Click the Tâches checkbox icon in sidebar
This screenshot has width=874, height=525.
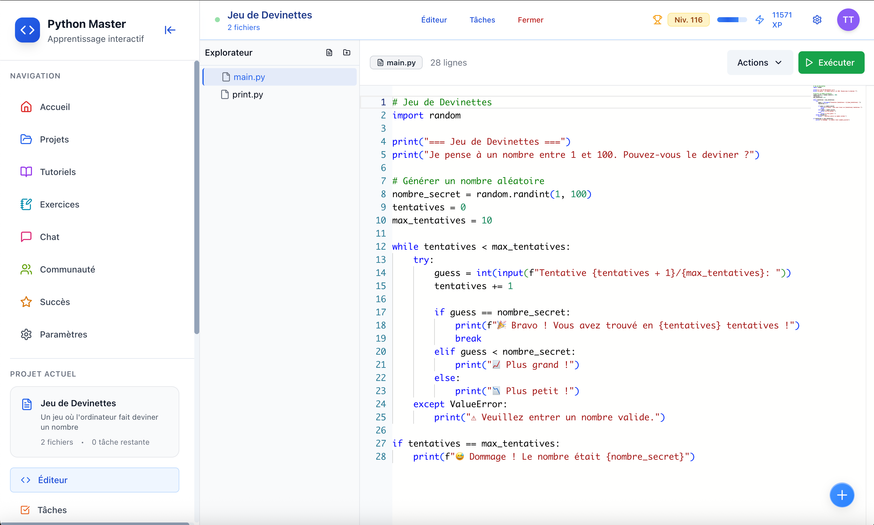pyautogui.click(x=25, y=510)
